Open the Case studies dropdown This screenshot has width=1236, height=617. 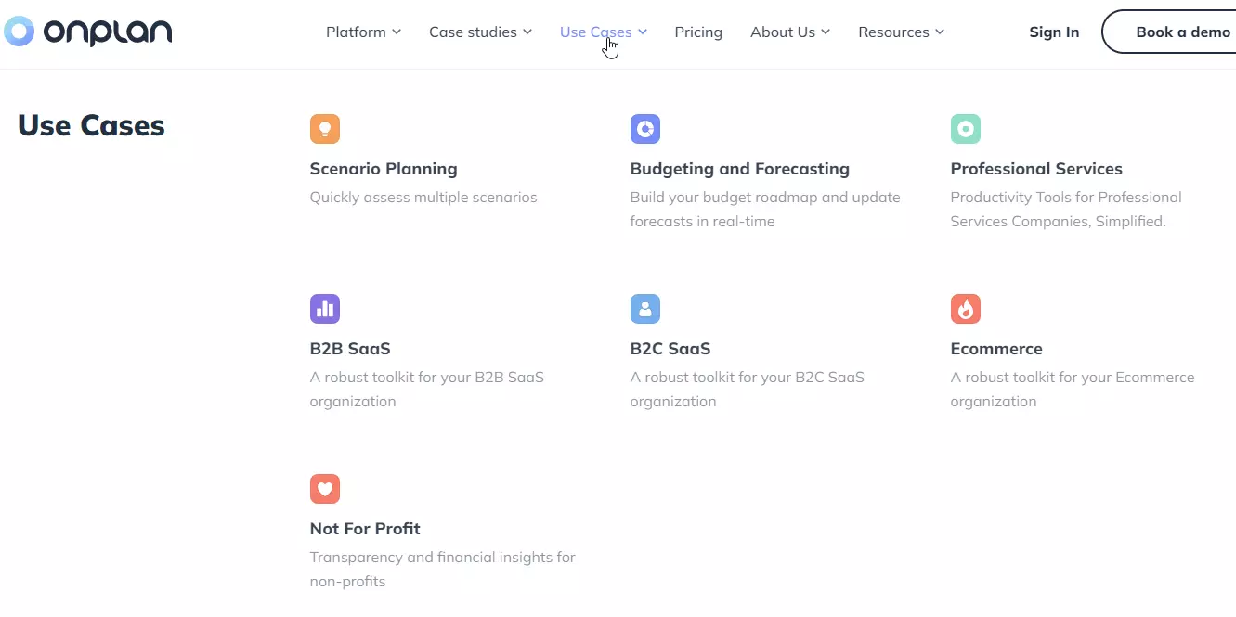click(480, 32)
